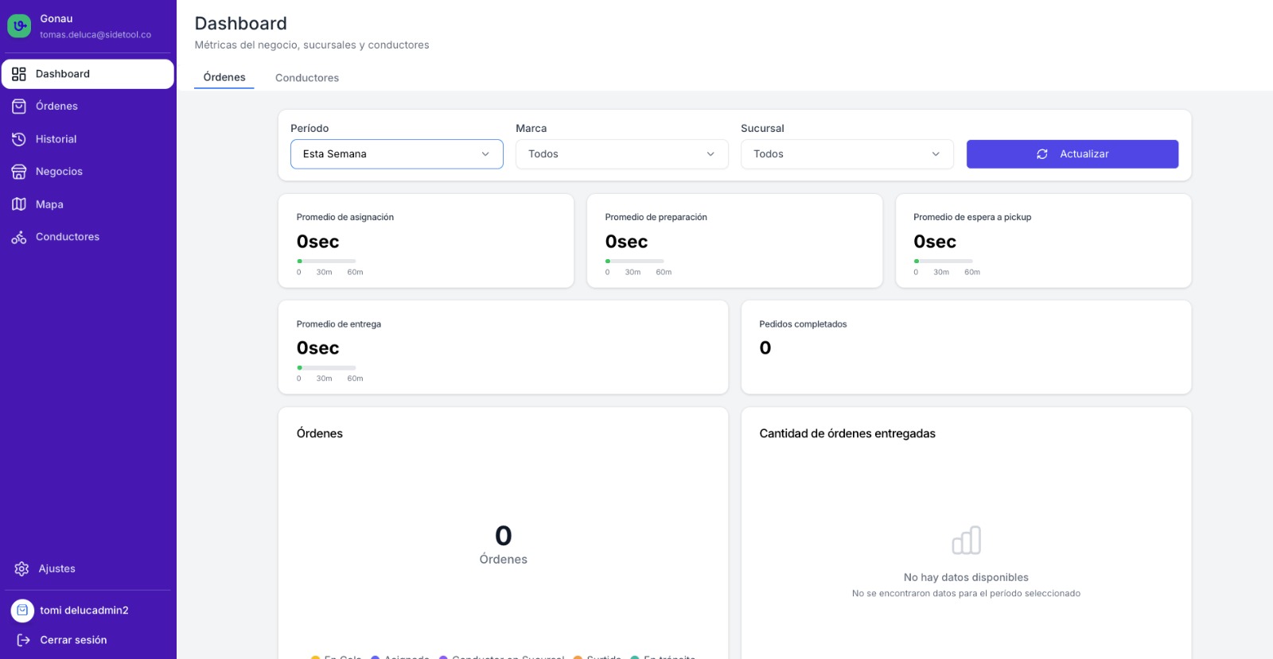Click the Promedio de preparación progress bar
1273x659 pixels.
635,261
